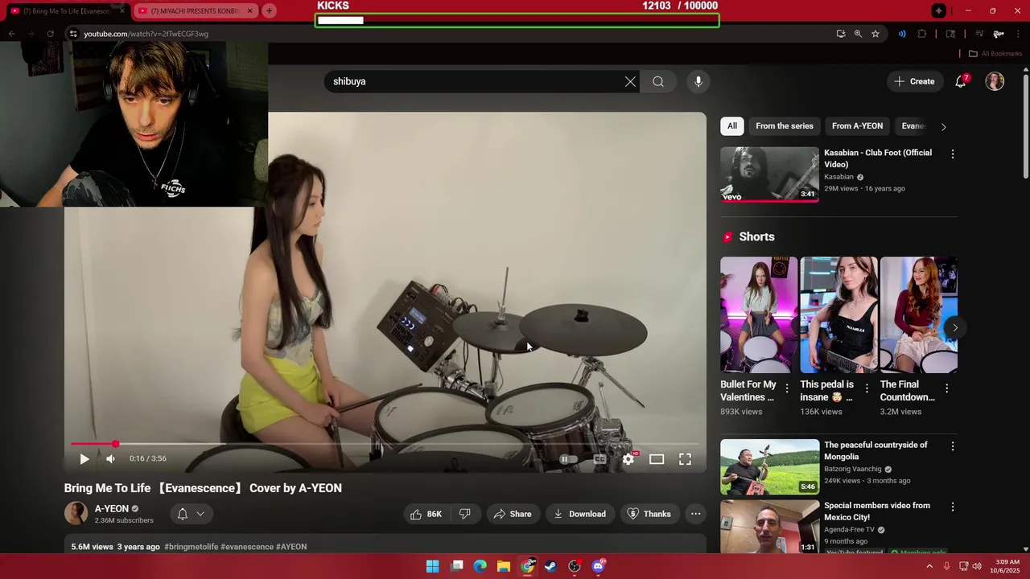Open All Bookmarks folder
Viewport: 1030px width, 579px height.
(x=995, y=54)
